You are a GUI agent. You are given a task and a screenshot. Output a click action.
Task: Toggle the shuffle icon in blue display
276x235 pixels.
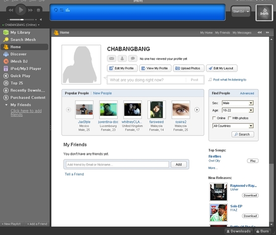click(62, 10)
